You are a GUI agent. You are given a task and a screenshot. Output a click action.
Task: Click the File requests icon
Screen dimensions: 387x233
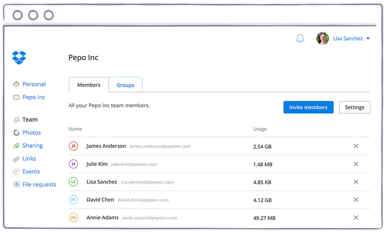[16, 185]
